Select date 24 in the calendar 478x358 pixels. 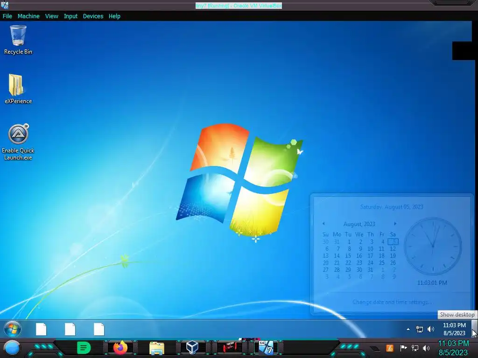[x=370, y=263]
